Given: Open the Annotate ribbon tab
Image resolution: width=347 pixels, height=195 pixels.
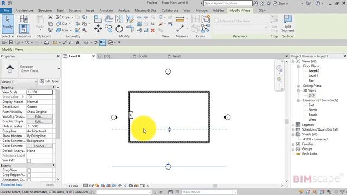Looking at the screenshot, I should pyautogui.click(x=106, y=10).
